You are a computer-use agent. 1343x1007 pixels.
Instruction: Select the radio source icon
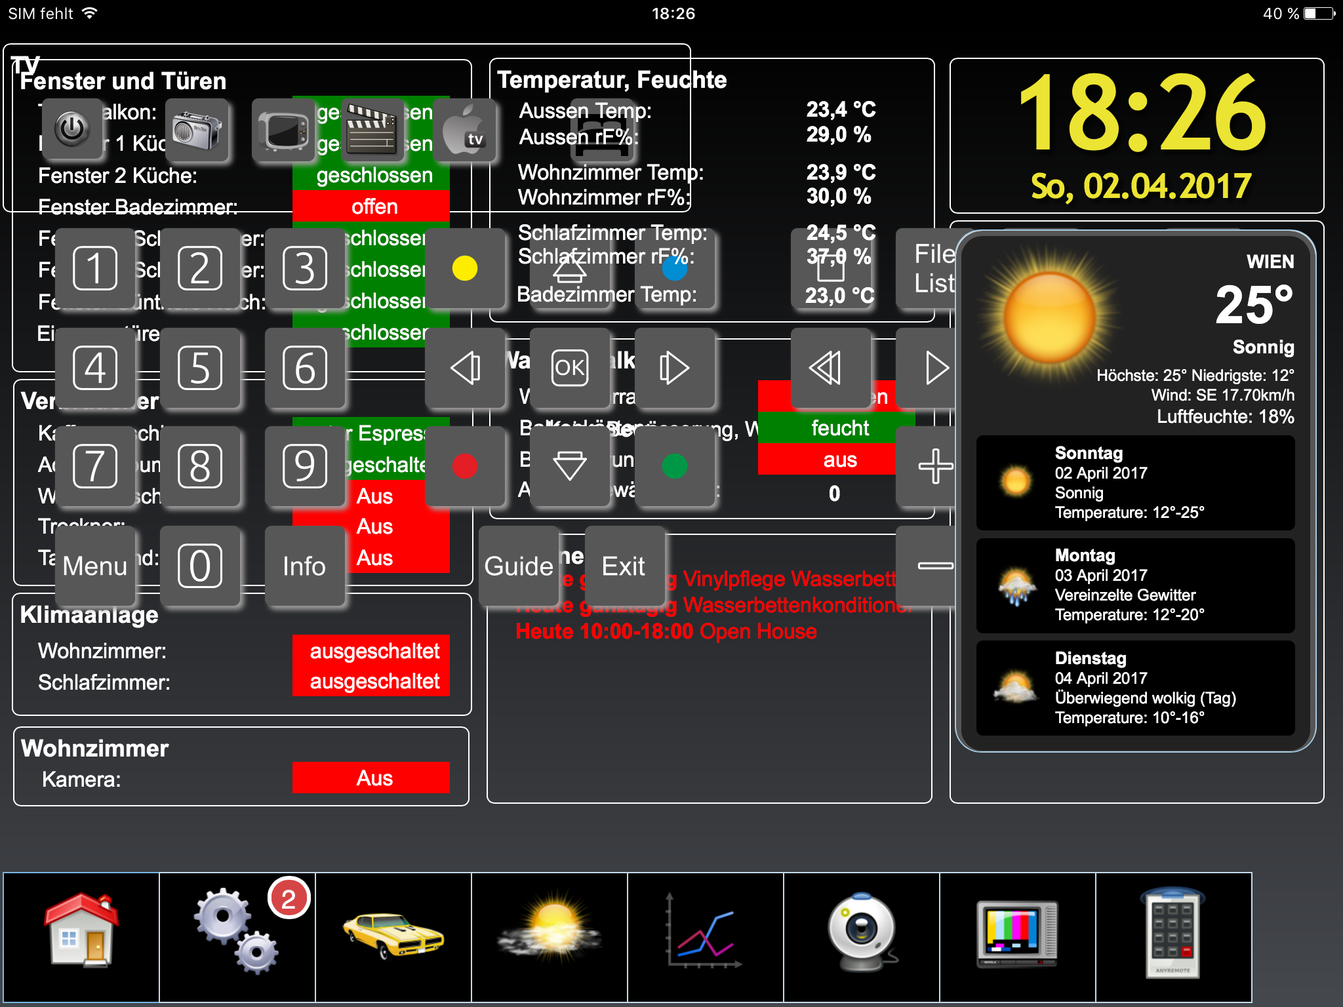(x=197, y=130)
